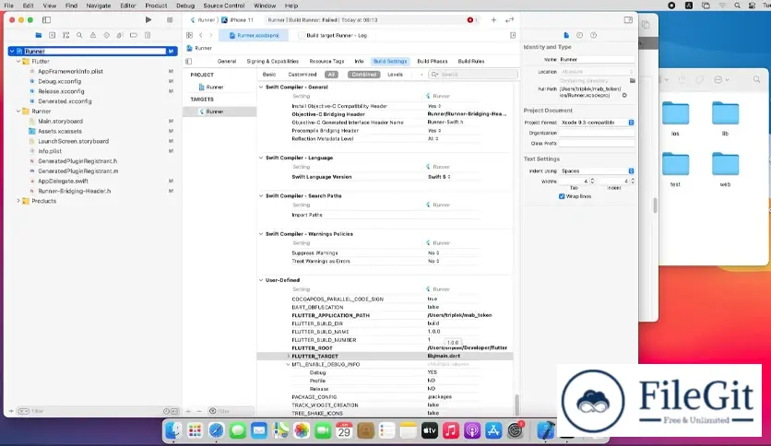Show the File inspector
The image size is (771, 446).
[566, 35]
